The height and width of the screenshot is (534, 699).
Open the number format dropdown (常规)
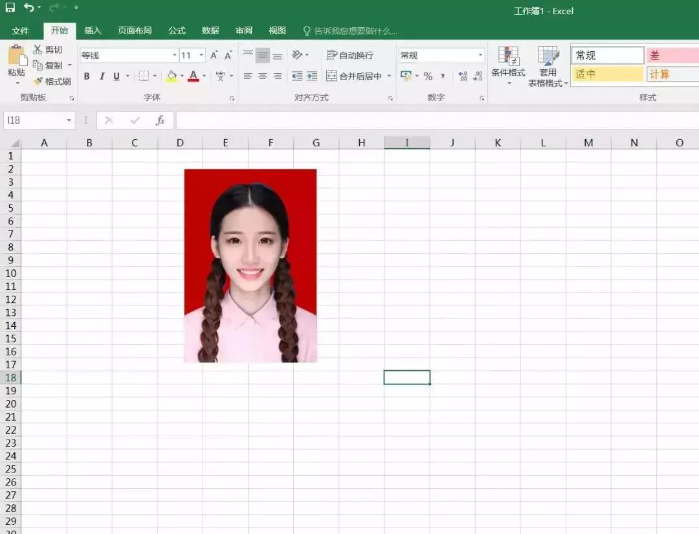tap(480, 56)
